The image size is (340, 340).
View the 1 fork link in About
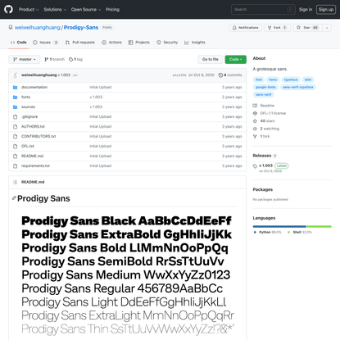(x=261, y=136)
